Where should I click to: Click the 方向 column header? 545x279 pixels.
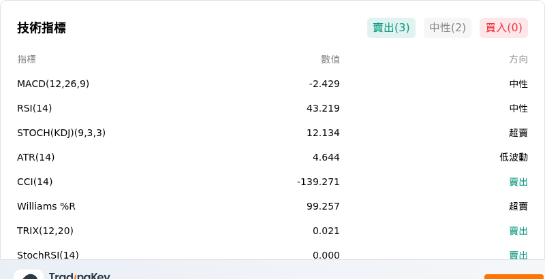coord(518,60)
